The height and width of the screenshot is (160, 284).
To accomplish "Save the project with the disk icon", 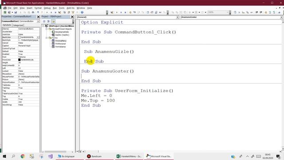I will click(x=16, y=12).
